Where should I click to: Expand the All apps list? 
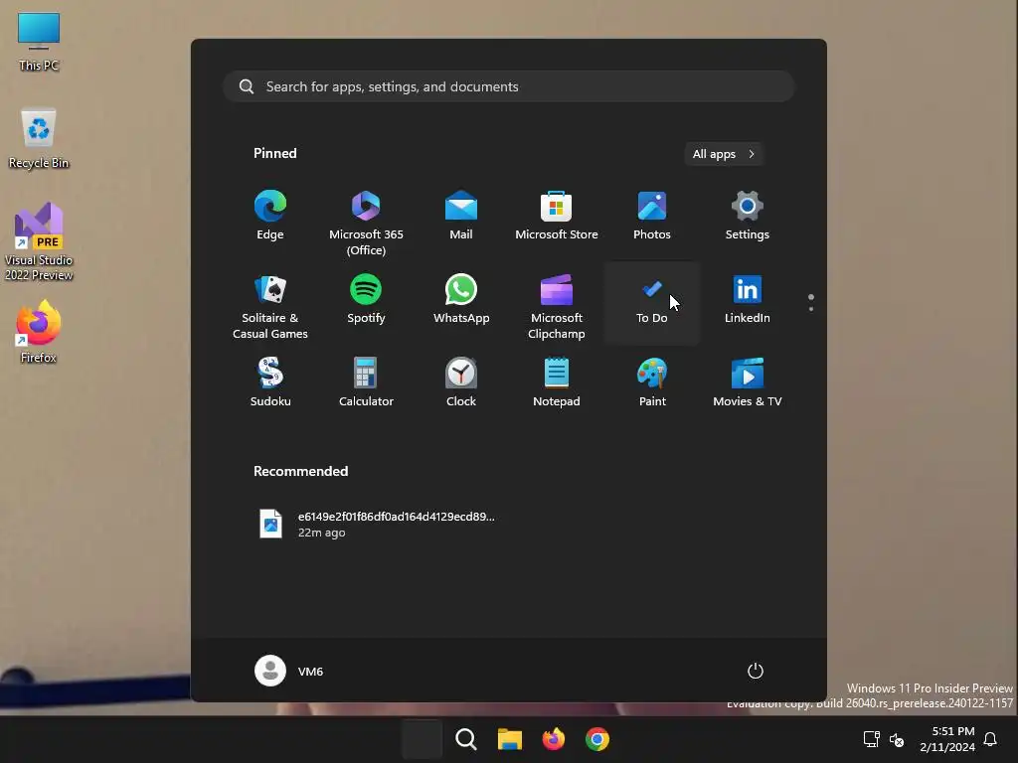724,154
